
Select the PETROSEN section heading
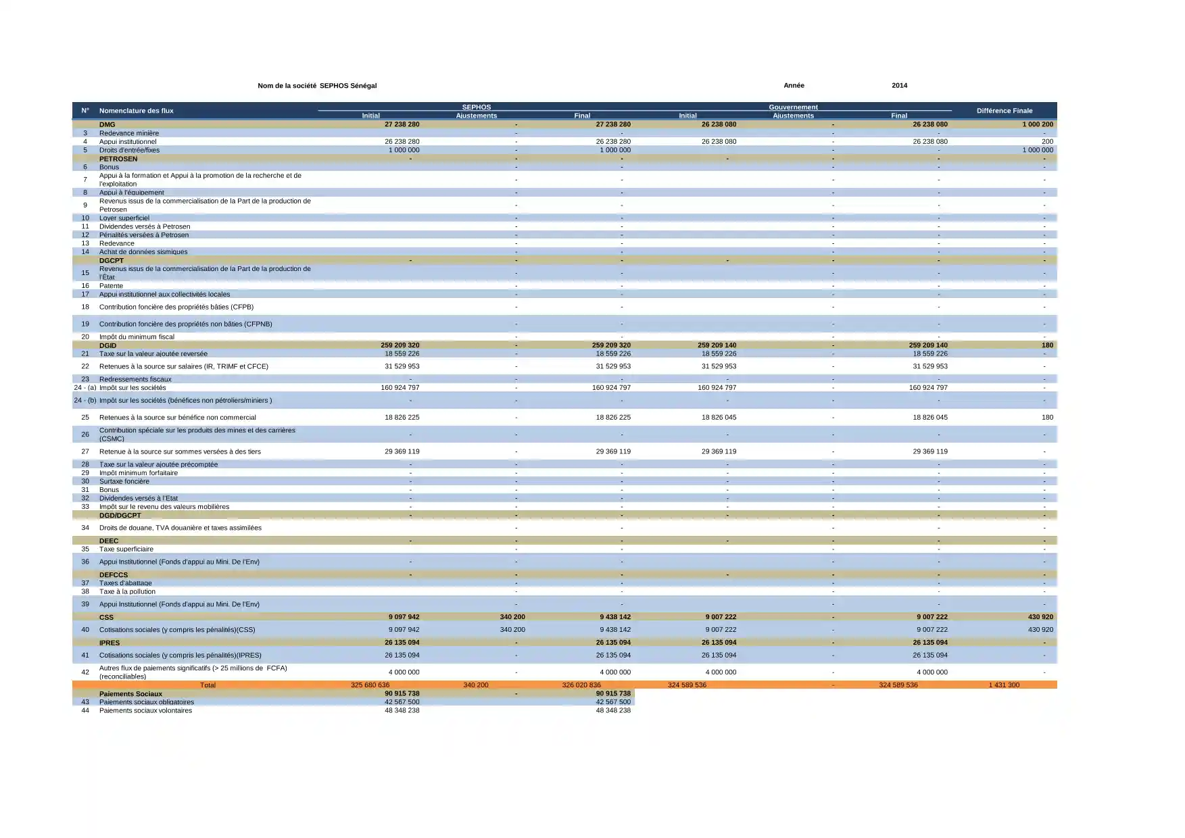pos(118,159)
